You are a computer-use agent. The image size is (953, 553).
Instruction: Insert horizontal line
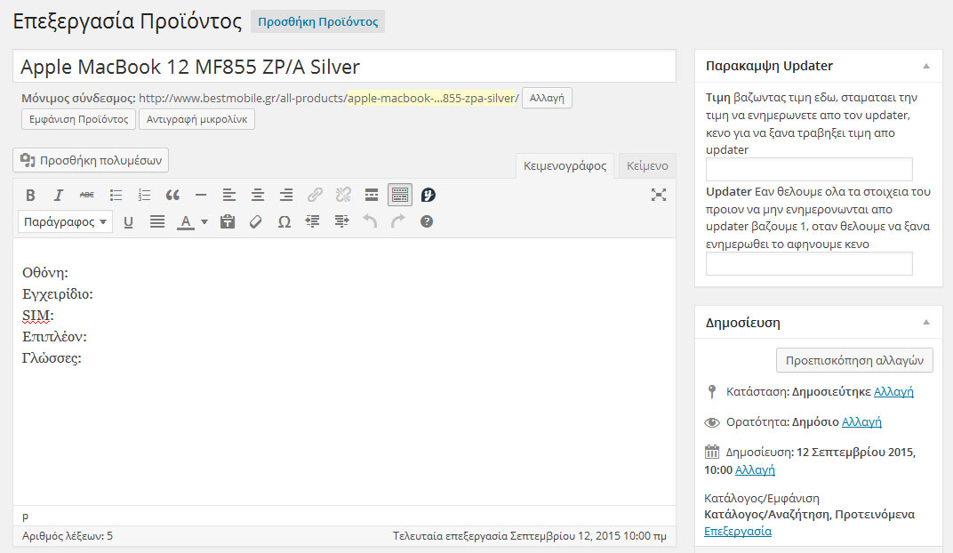(201, 195)
